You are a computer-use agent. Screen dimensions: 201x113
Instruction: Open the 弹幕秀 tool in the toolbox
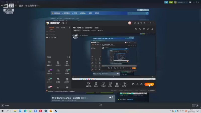[x=58, y=80]
